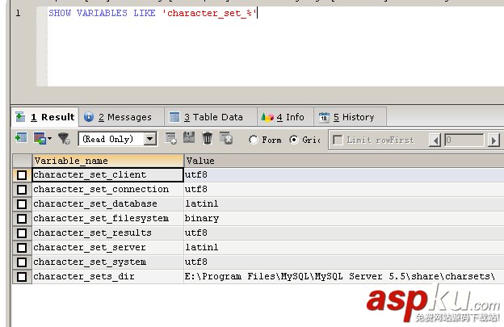Viewport: 504px width, 327px height.
Task: Check the character_set_client row checkbox
Action: [22, 175]
